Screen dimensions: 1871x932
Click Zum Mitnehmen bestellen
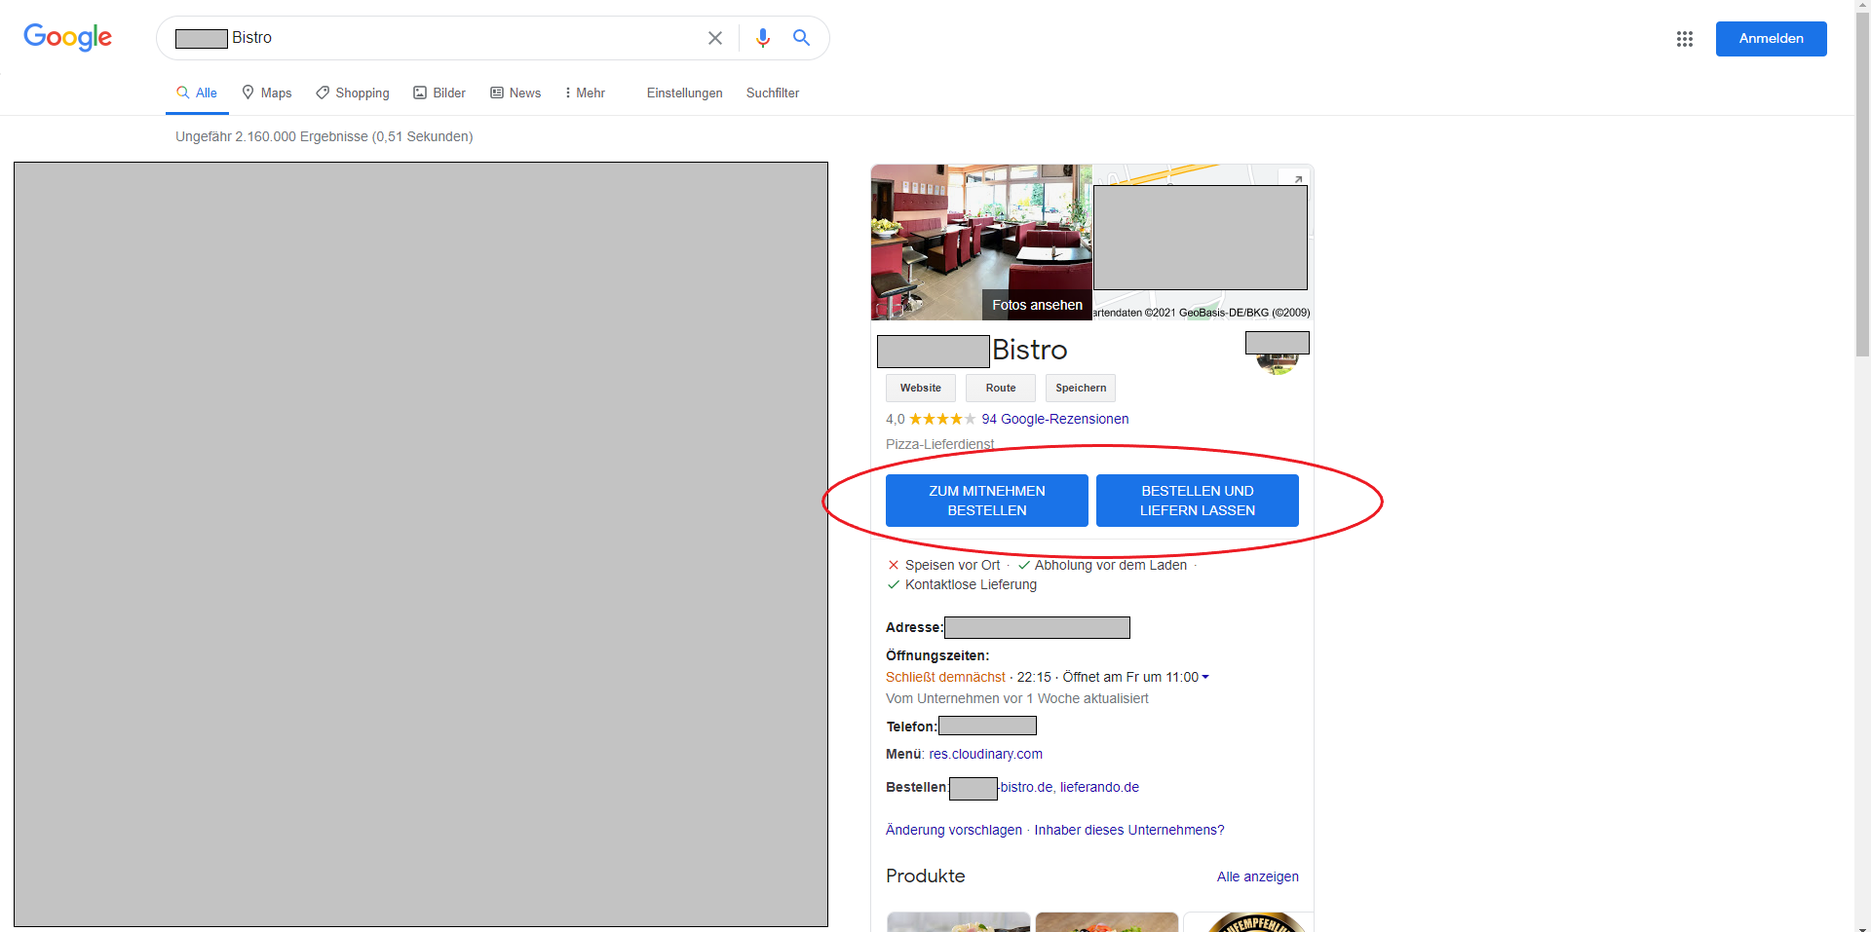click(x=987, y=501)
